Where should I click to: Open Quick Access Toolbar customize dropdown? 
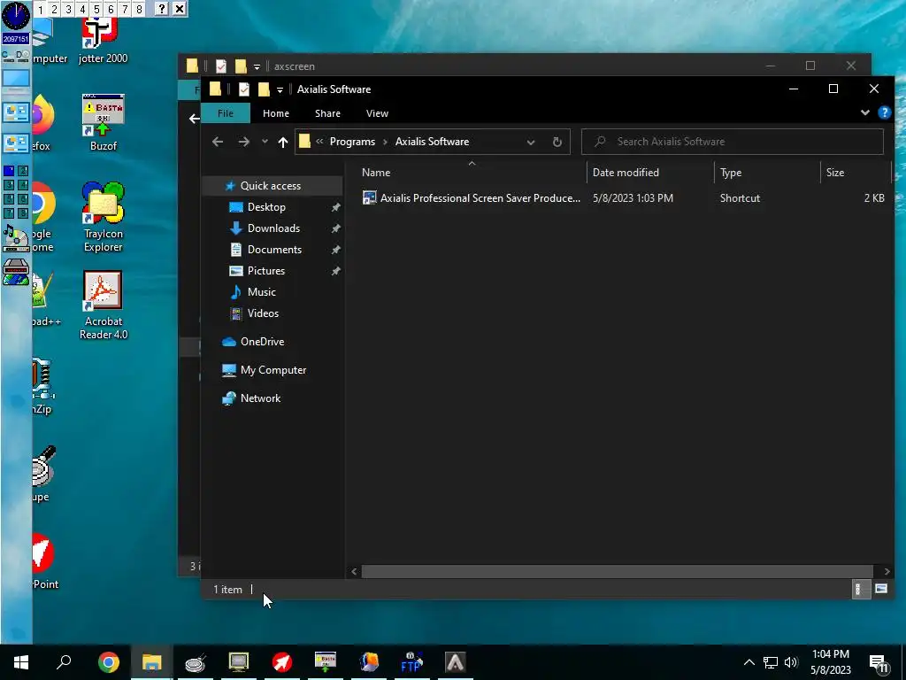click(280, 89)
